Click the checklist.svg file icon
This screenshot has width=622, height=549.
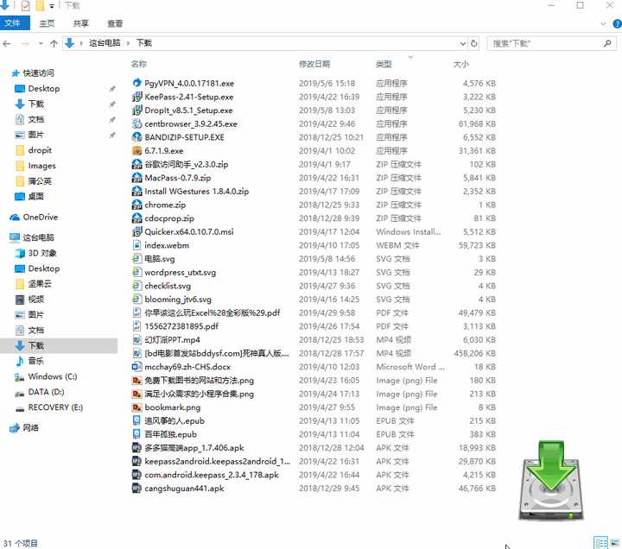point(136,286)
